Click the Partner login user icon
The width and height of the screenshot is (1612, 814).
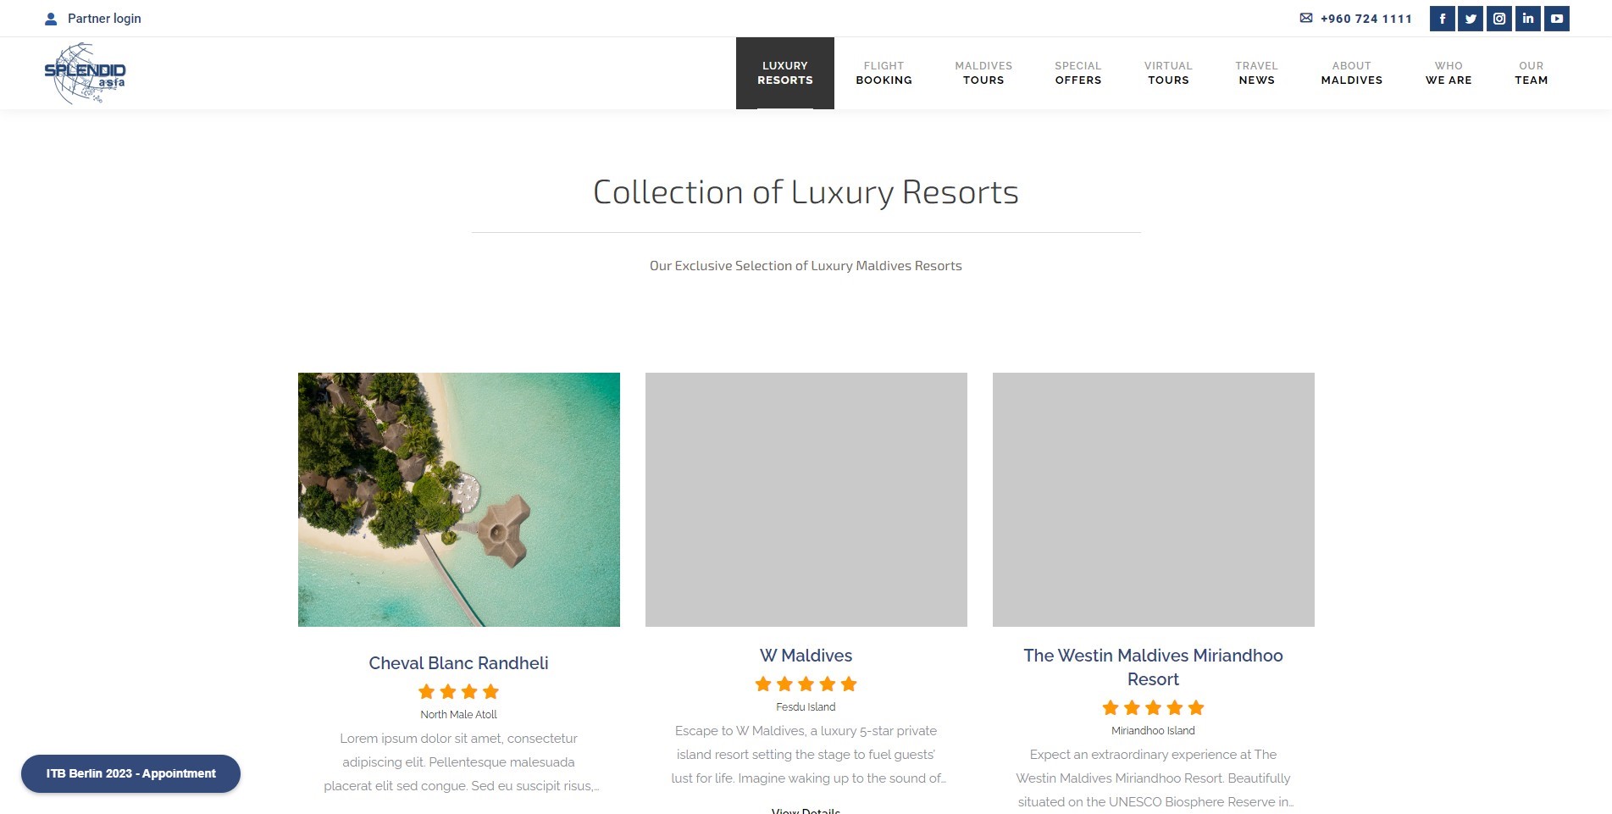click(51, 19)
